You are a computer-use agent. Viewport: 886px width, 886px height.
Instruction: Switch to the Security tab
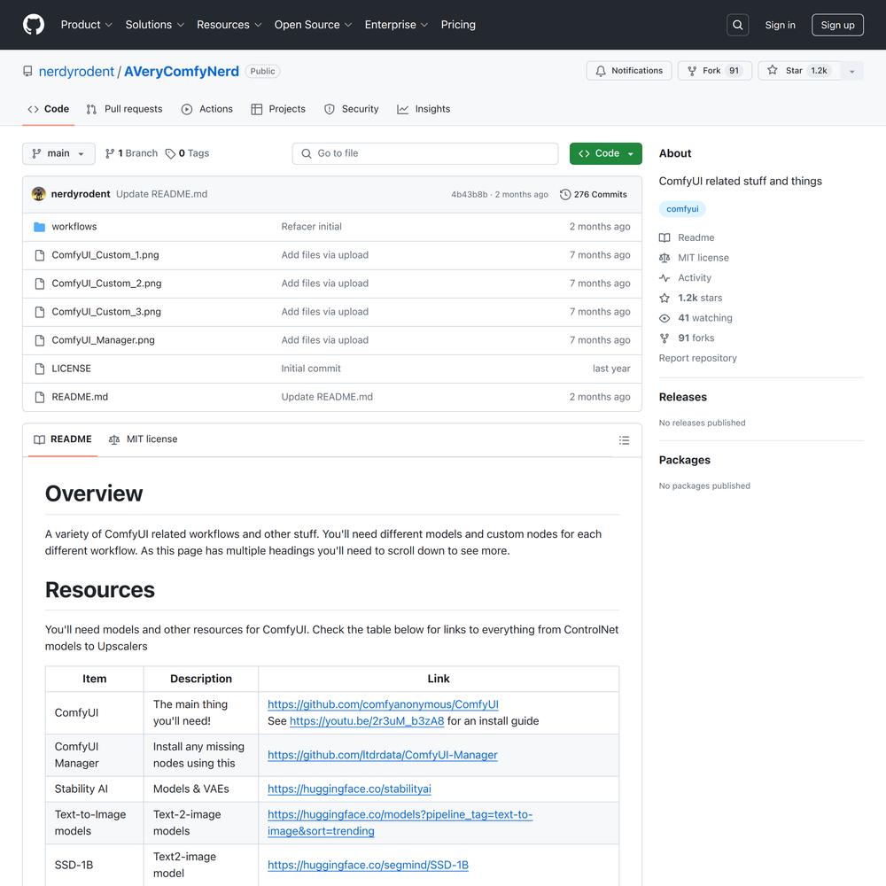coord(352,109)
